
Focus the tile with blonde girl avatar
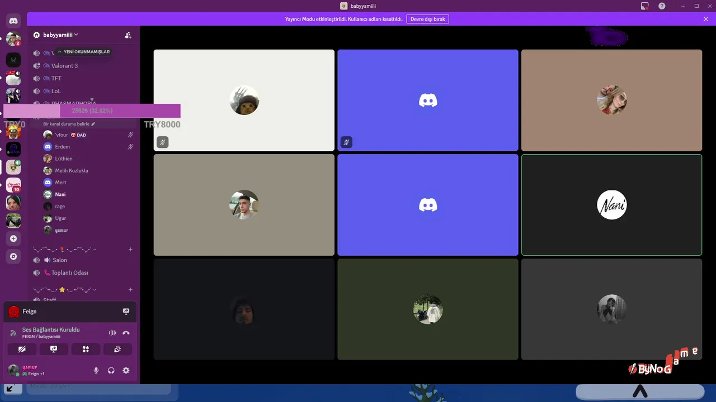point(611,100)
